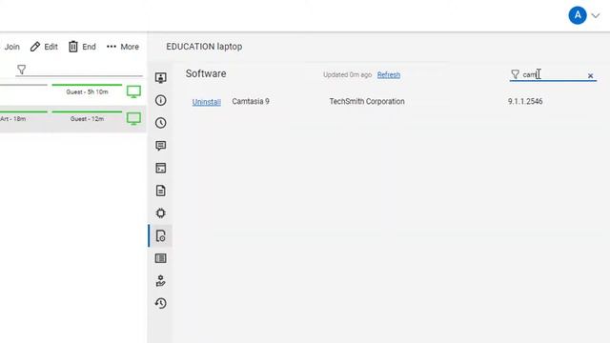Open the Start tab screen icon in sidebar
This screenshot has height=343, width=610.
point(161,78)
